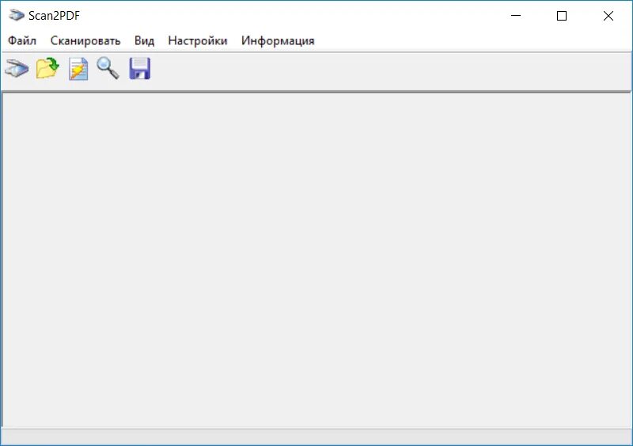The height and width of the screenshot is (446, 633).
Task: Click the Scan2PDF title bar app icon
Action: point(17,15)
